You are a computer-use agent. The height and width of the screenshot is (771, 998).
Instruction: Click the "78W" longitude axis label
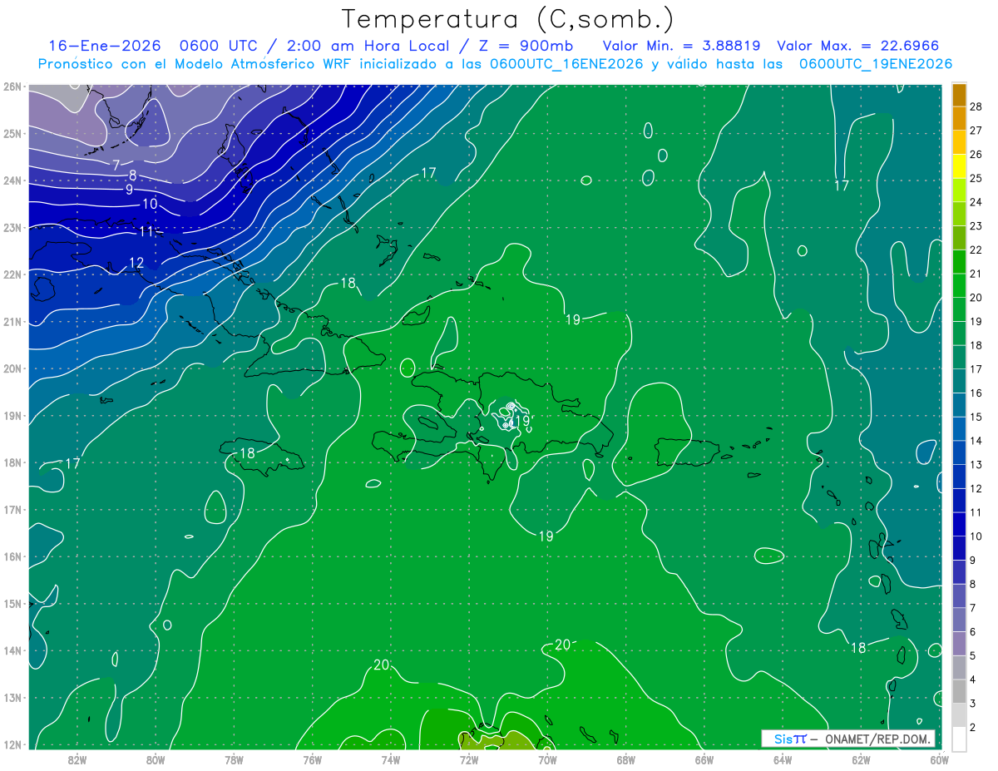(x=234, y=759)
